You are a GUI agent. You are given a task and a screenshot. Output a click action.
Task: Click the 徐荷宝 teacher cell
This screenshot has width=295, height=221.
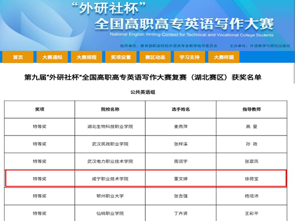pyautogui.click(x=252, y=179)
